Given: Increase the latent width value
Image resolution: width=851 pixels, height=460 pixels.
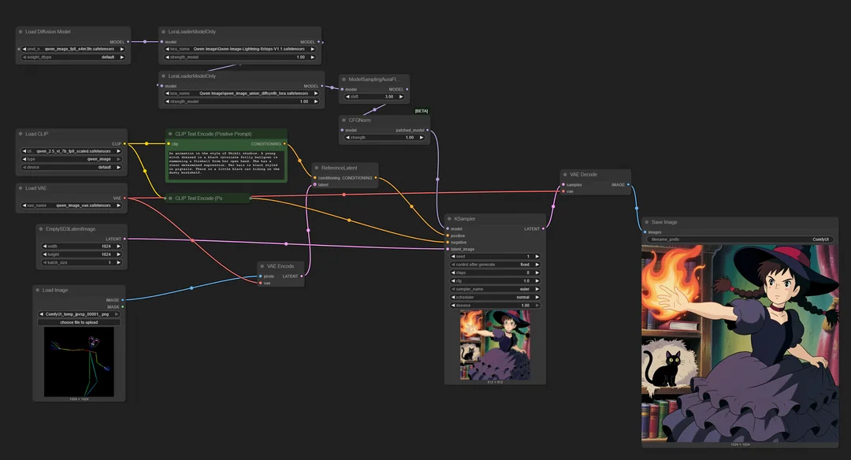Looking at the screenshot, I should 118,247.
